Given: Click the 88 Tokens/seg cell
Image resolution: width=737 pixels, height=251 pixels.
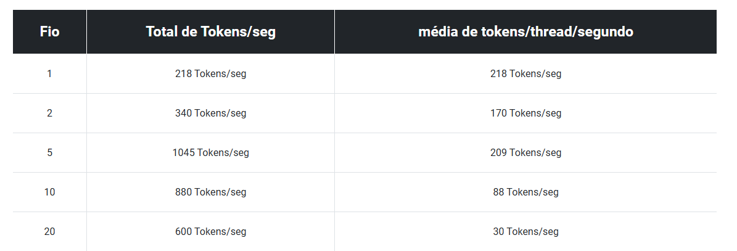Looking at the screenshot, I should point(525,192).
